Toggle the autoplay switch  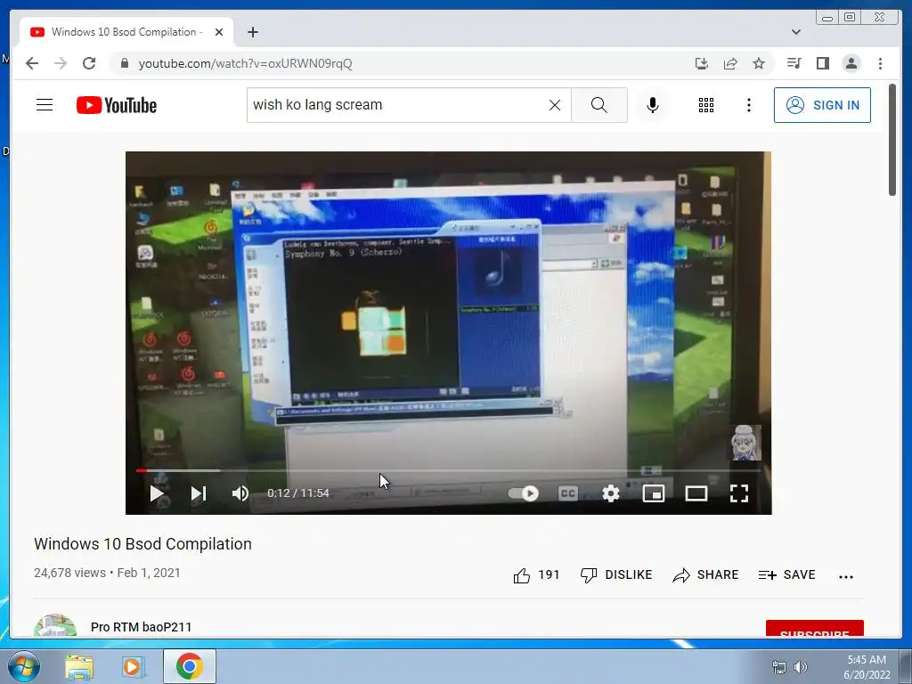coord(524,493)
